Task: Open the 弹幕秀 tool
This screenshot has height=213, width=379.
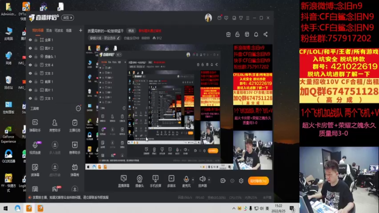Action: pos(75,170)
